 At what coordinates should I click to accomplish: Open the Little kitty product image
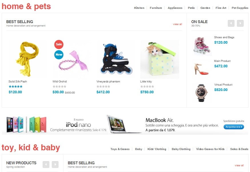159,59
